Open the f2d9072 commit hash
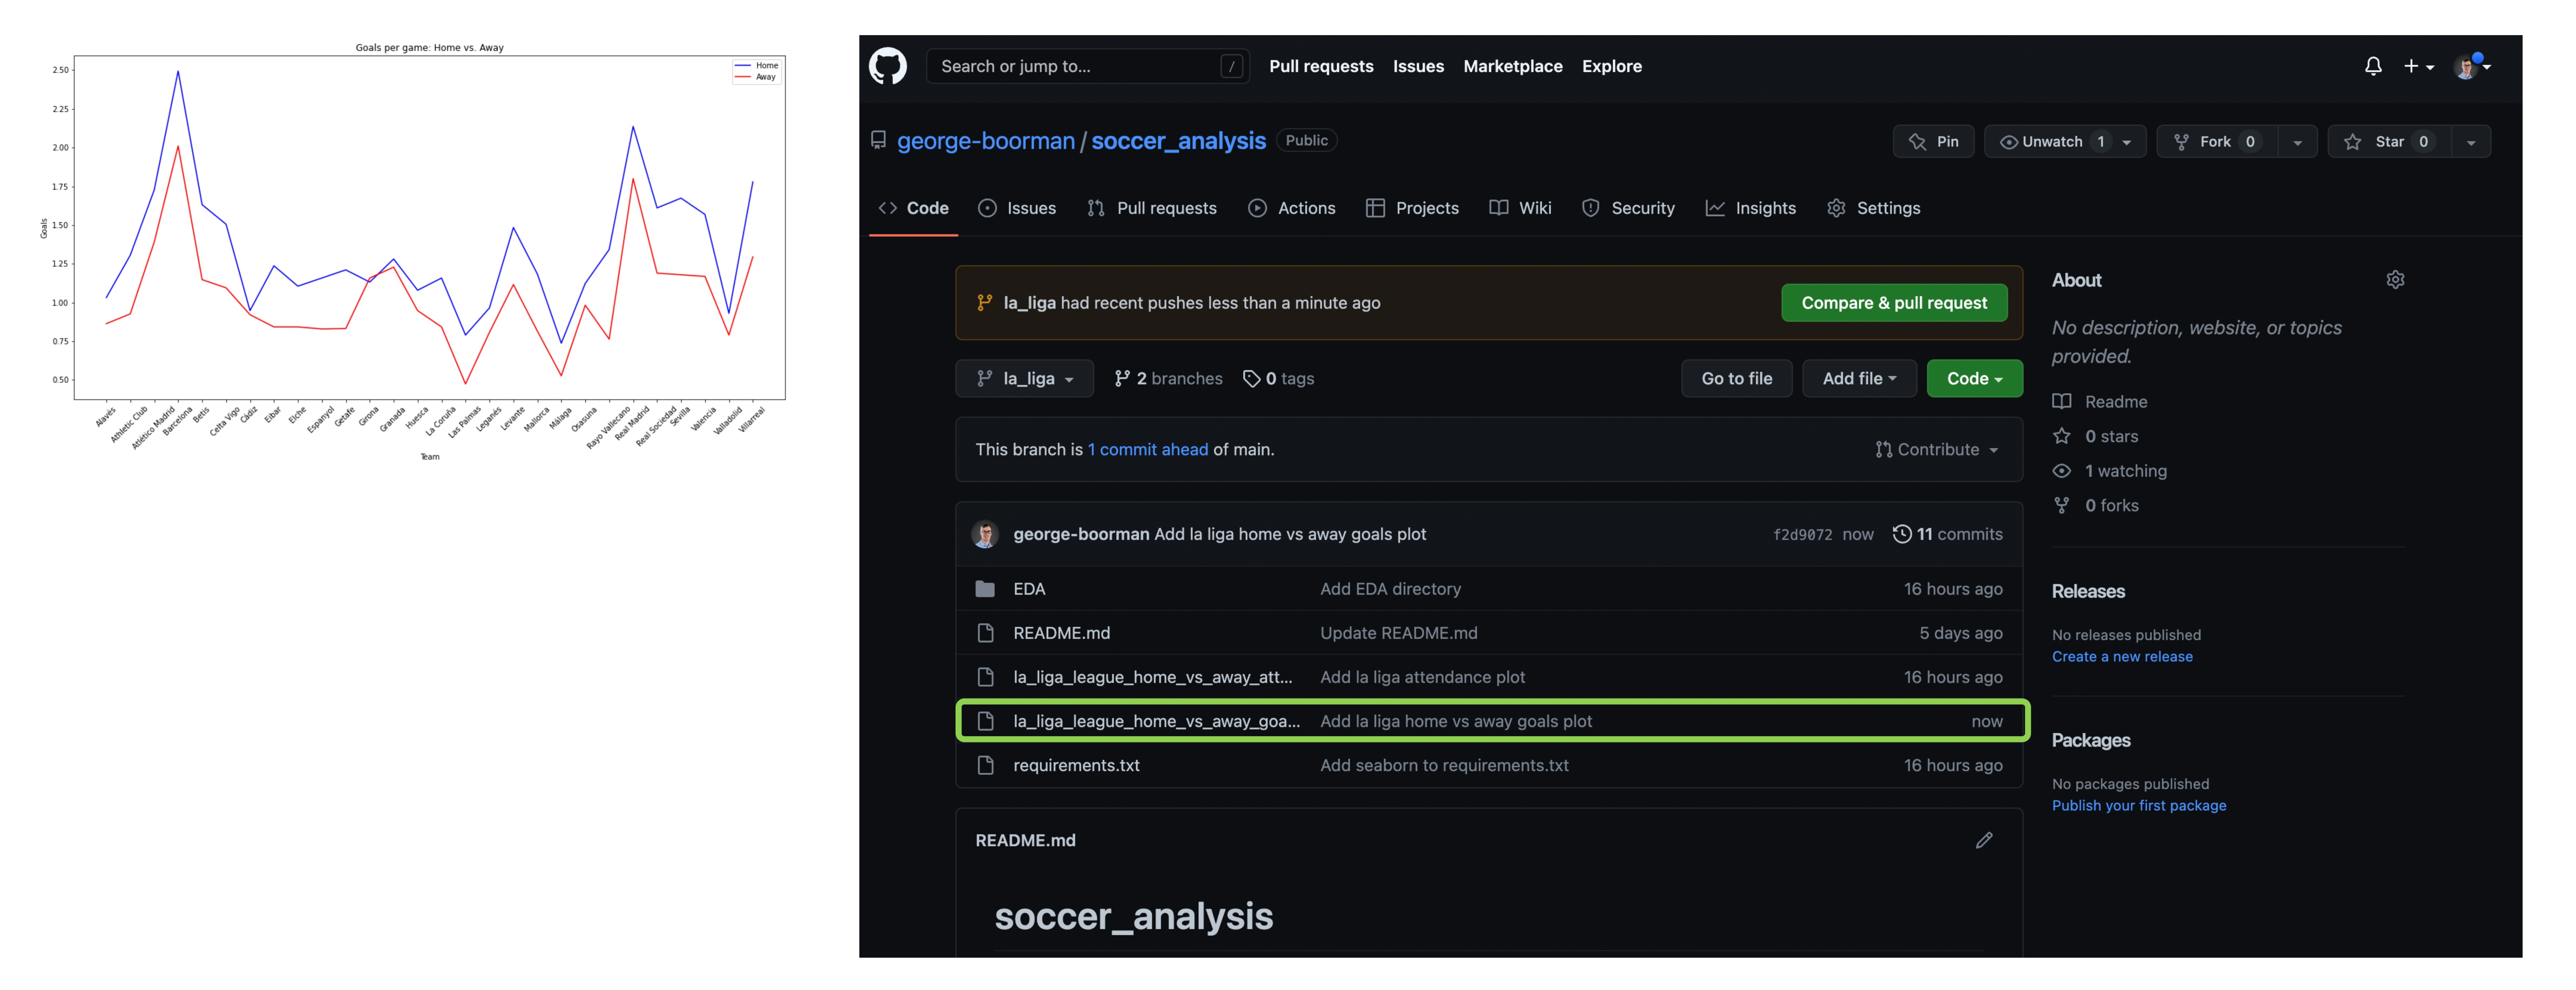 1802,535
